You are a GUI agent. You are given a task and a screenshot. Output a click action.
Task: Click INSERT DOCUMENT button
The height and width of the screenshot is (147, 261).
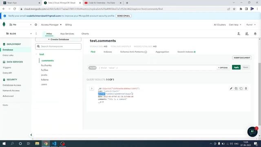click(x=242, y=58)
